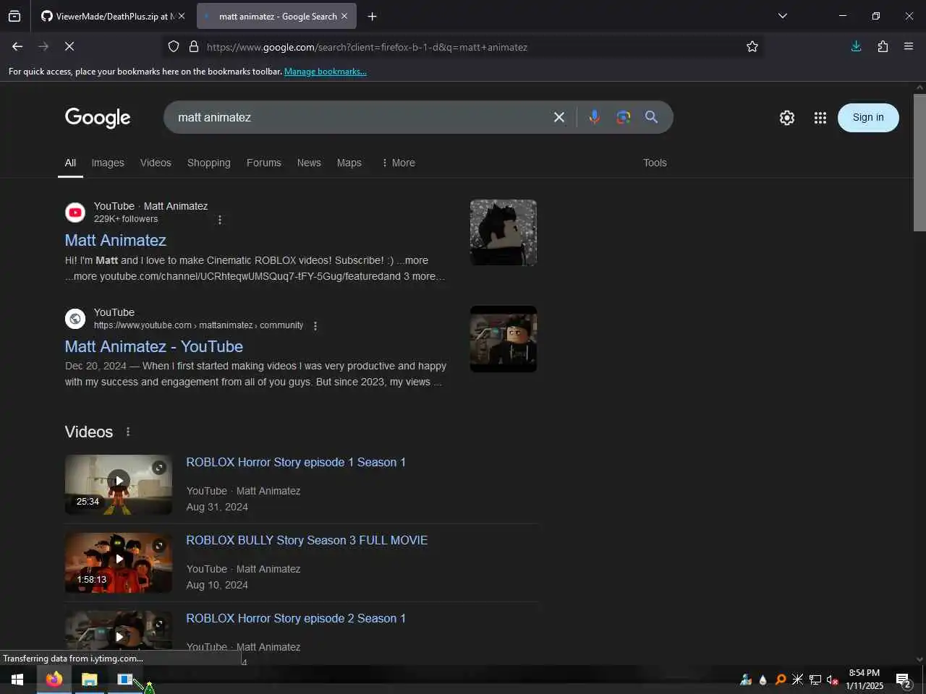Go back to previous page
The image size is (926, 694).
click(x=17, y=46)
